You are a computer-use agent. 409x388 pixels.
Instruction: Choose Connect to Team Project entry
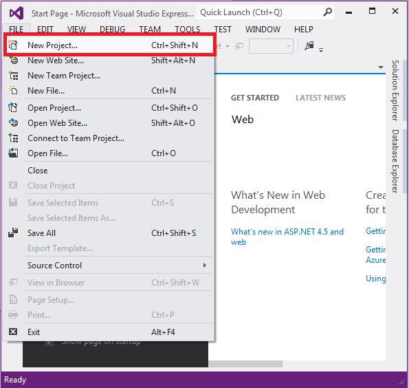tap(109, 138)
